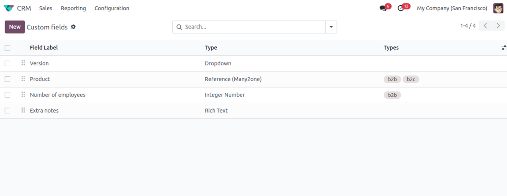Click the CRM app title
The width and height of the screenshot is (507, 196).
pyautogui.click(x=24, y=8)
